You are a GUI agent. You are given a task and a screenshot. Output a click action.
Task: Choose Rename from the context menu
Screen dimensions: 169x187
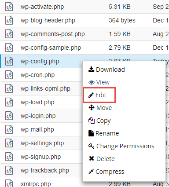click(x=104, y=133)
